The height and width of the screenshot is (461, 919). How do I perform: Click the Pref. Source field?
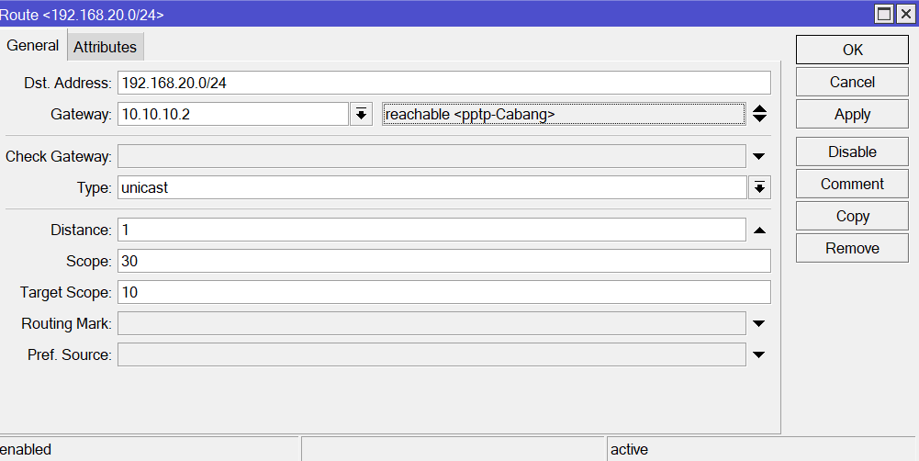pyautogui.click(x=431, y=354)
